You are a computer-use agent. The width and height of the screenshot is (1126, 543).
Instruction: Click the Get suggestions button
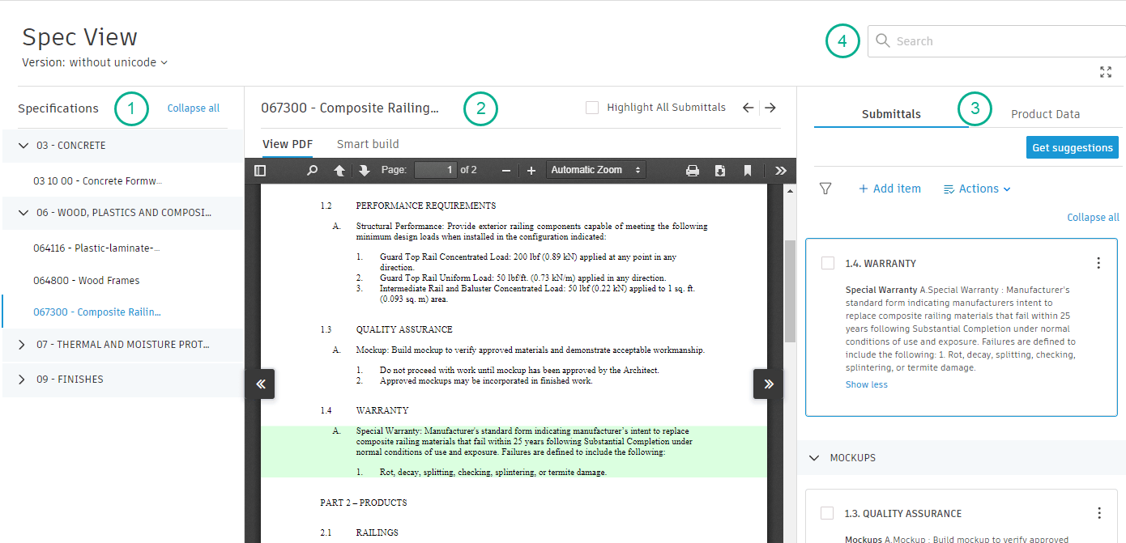[x=1073, y=147]
